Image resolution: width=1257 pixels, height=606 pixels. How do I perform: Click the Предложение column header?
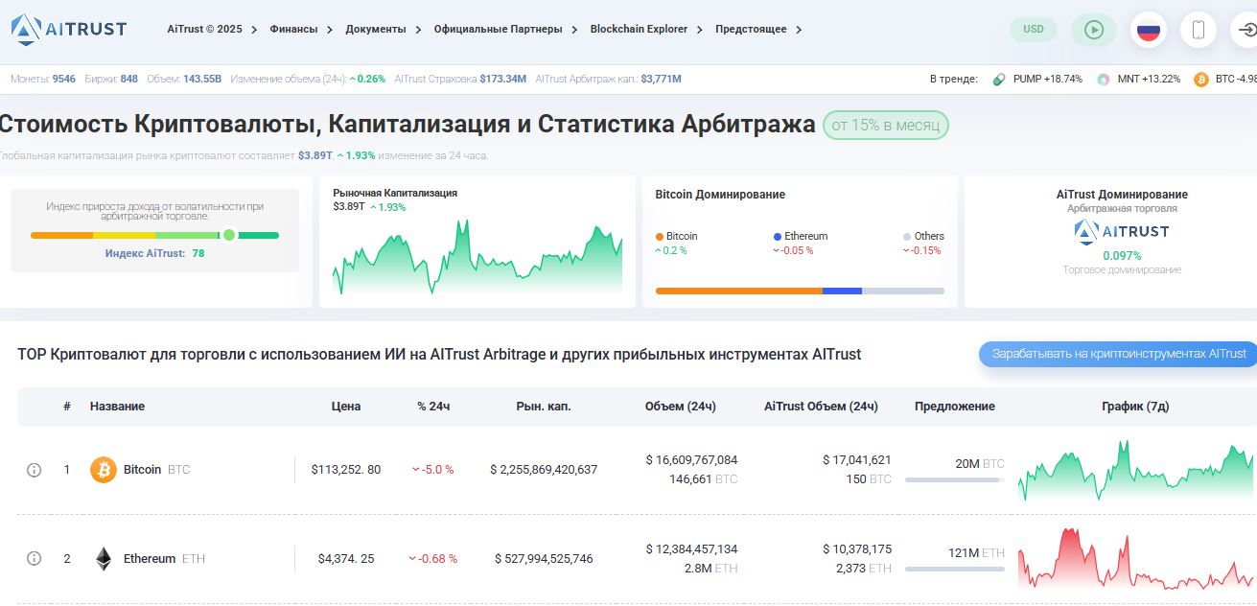click(x=955, y=407)
